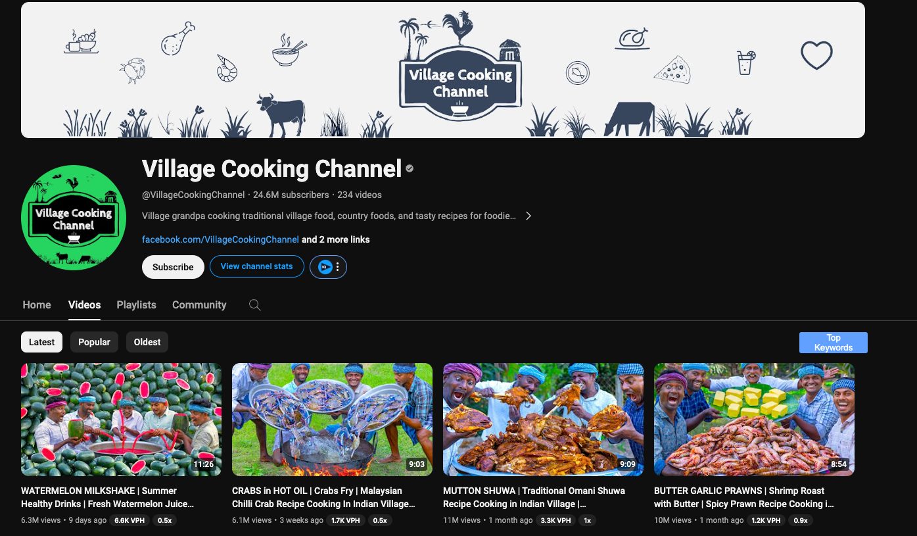Image resolution: width=917 pixels, height=536 pixels.
Task: Click the blue vidIQ extension icon
Action: coord(325,267)
